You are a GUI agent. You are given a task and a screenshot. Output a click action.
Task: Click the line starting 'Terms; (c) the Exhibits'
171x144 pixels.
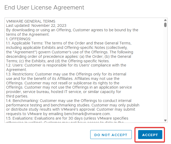pyautogui.click(x=58, y=61)
